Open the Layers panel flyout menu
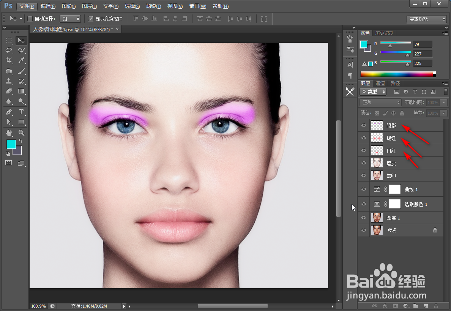 [x=445, y=84]
